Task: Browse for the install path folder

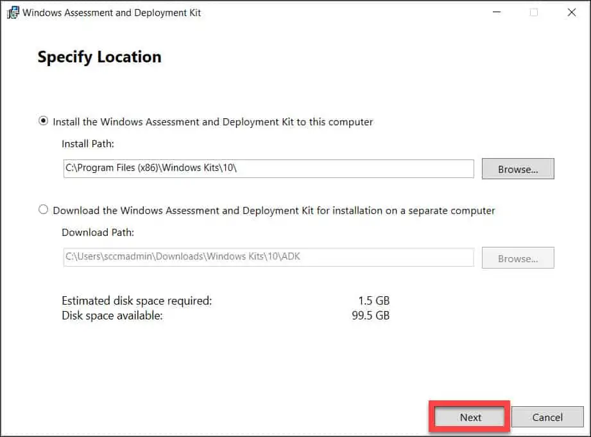Action: 518,168
